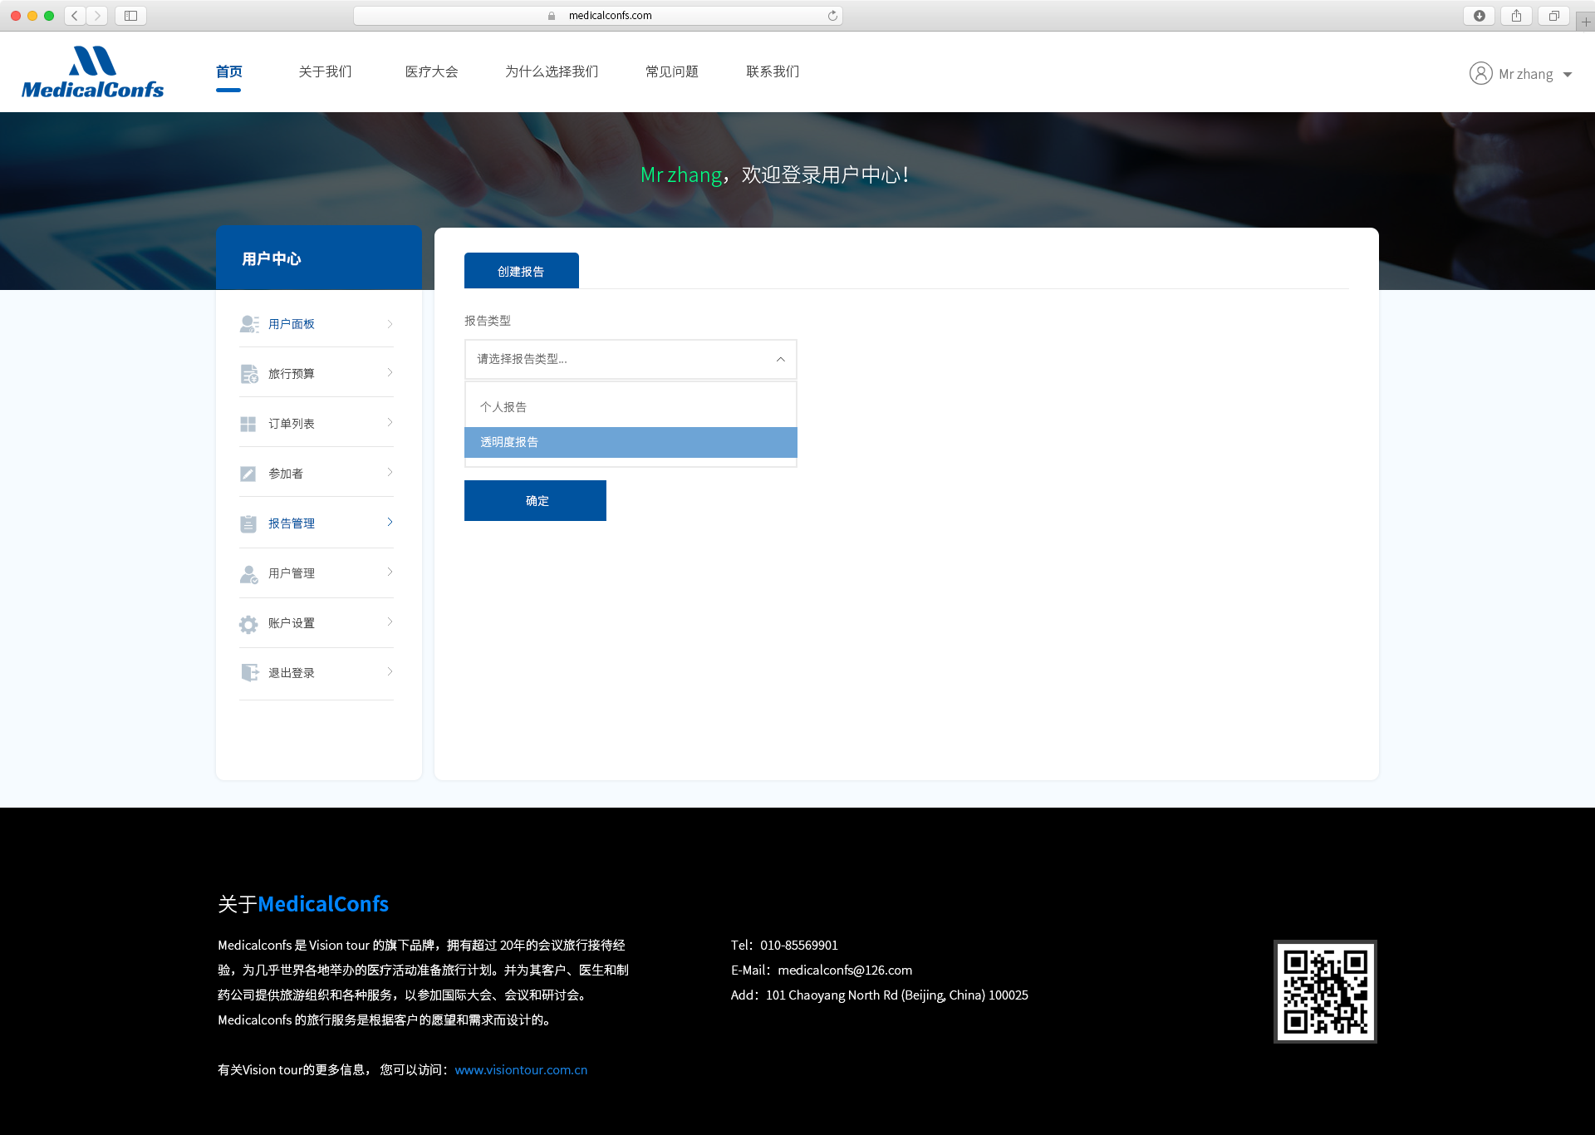Go to 医疗大会 in navigation
The image size is (1595, 1135).
pos(431,71)
